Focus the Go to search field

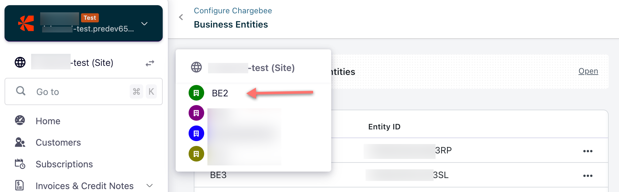[x=81, y=92]
